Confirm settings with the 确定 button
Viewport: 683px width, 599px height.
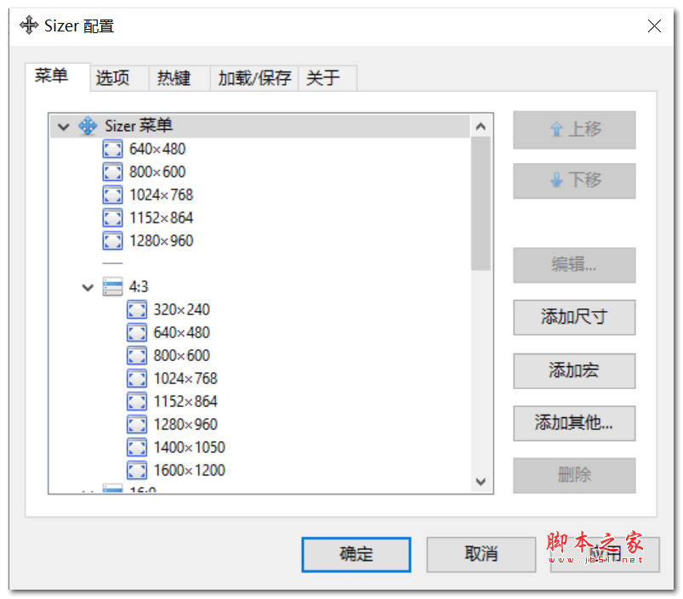tap(356, 554)
